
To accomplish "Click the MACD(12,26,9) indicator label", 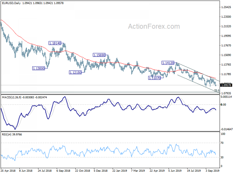I will click(x=12, y=97).
